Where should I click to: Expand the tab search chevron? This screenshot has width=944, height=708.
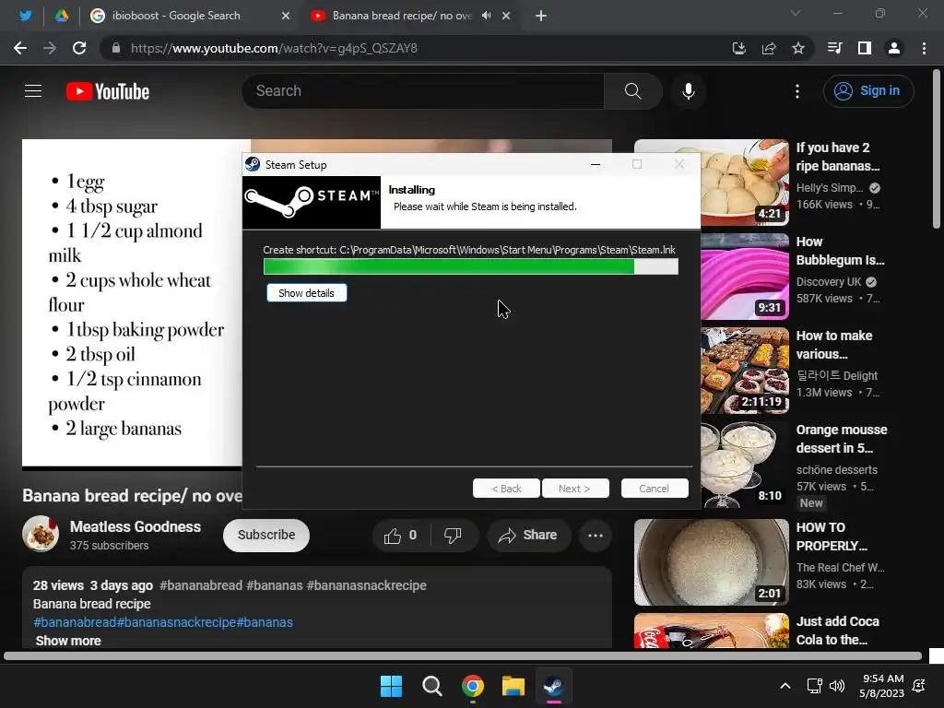pyautogui.click(x=796, y=13)
